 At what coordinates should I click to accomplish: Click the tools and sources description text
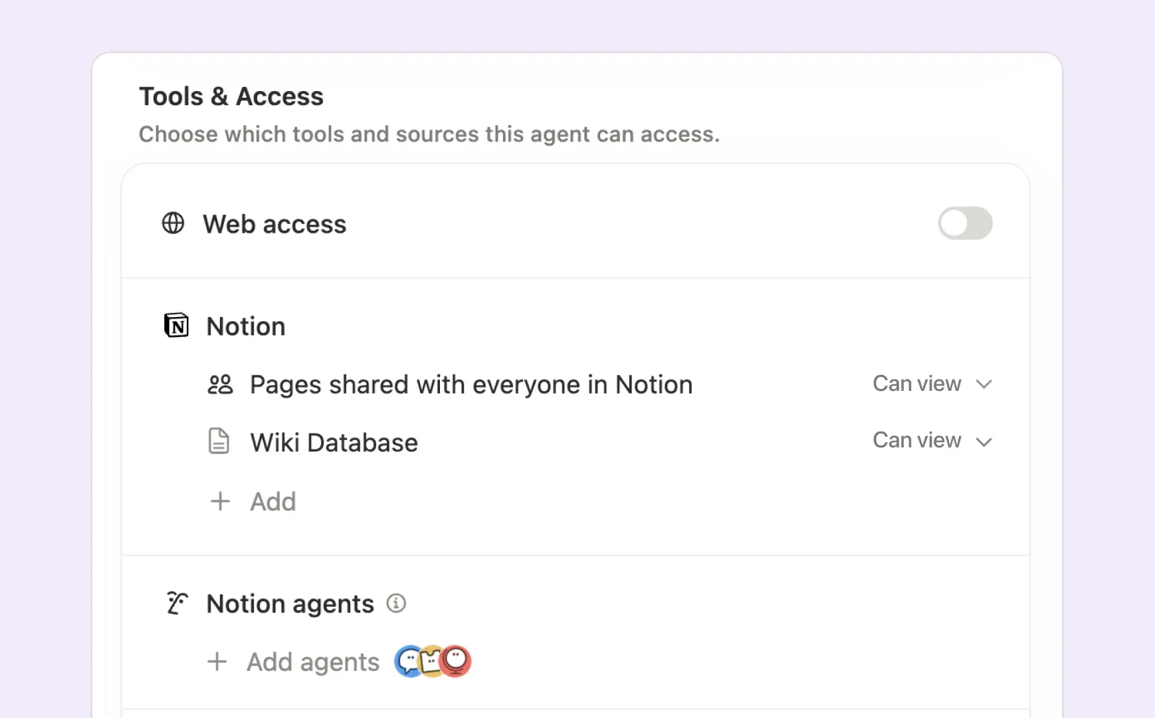[429, 134]
